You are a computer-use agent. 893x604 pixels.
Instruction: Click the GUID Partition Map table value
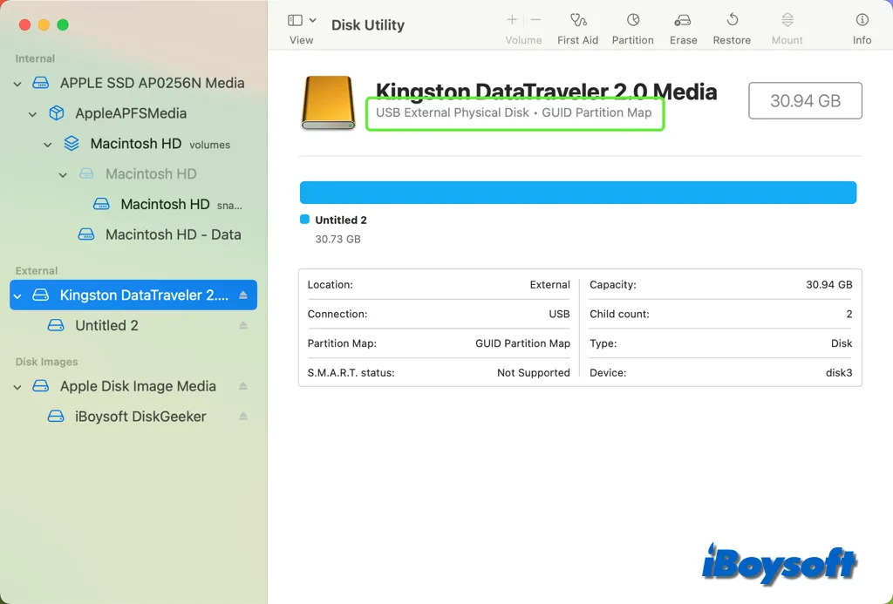coord(523,343)
